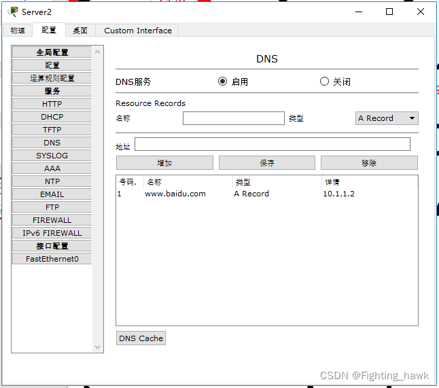Click the 10.1.1.2 detail cell

(x=339, y=194)
